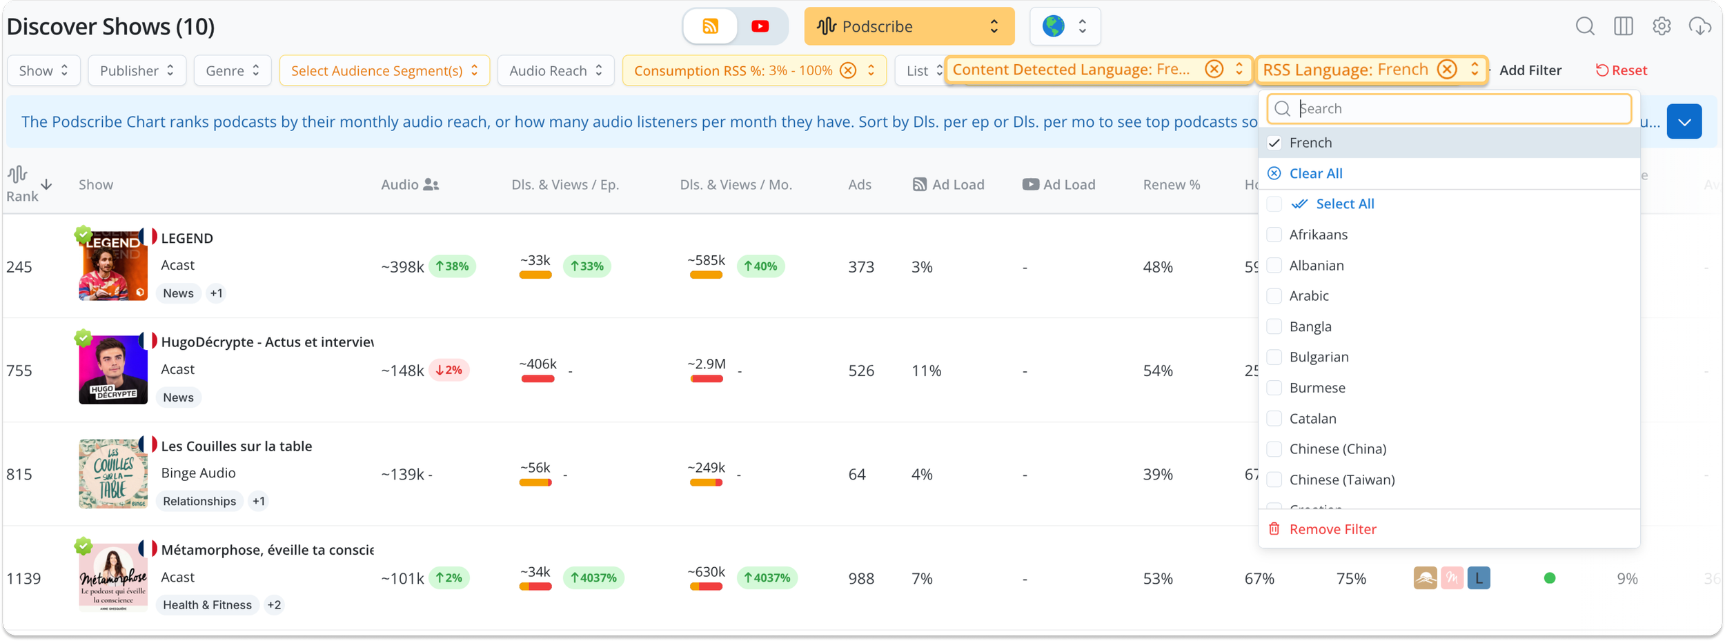Open the Genre filter dropdown
The height and width of the screenshot is (641, 1725).
[x=233, y=70]
